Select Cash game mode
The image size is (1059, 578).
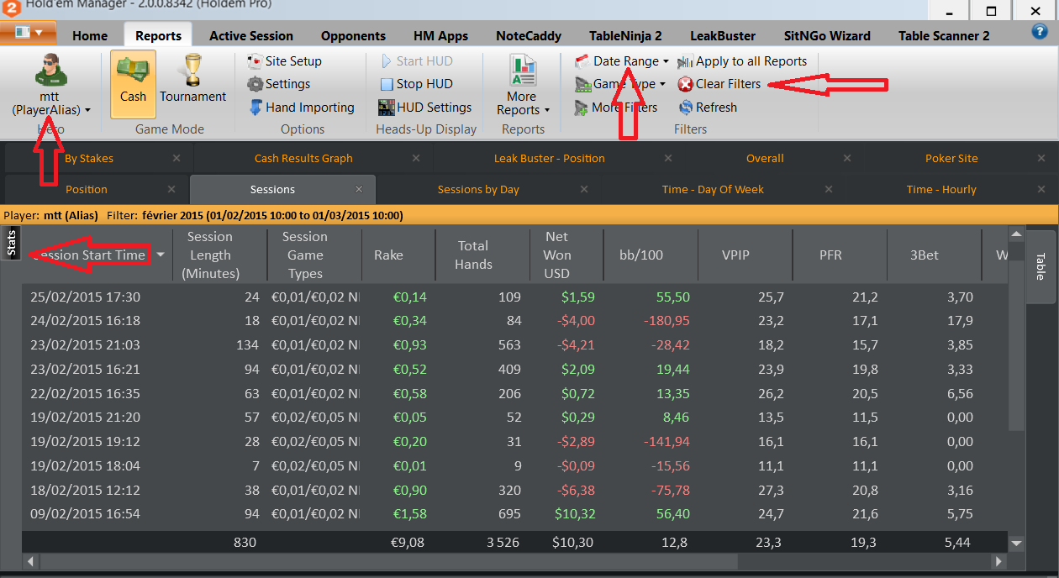pyautogui.click(x=133, y=84)
